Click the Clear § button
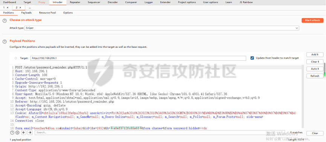The width and height of the screenshot is (326, 142). 315,61
